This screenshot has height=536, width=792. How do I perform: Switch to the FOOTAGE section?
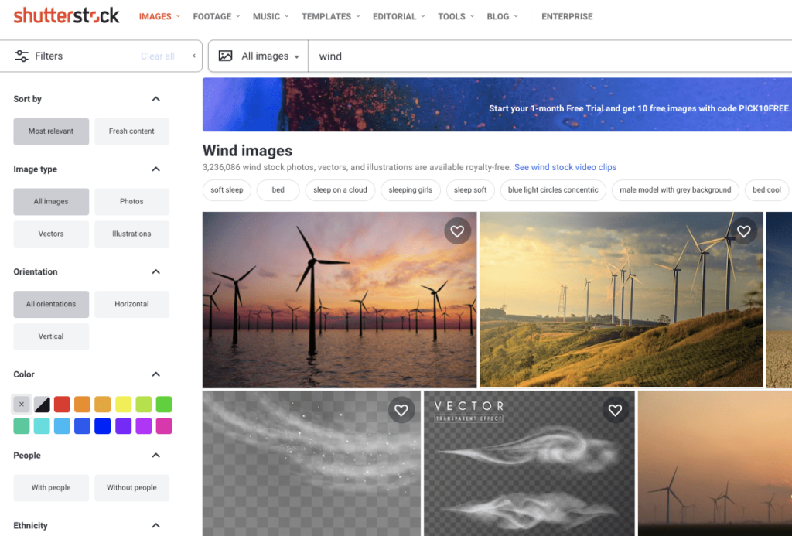click(212, 15)
